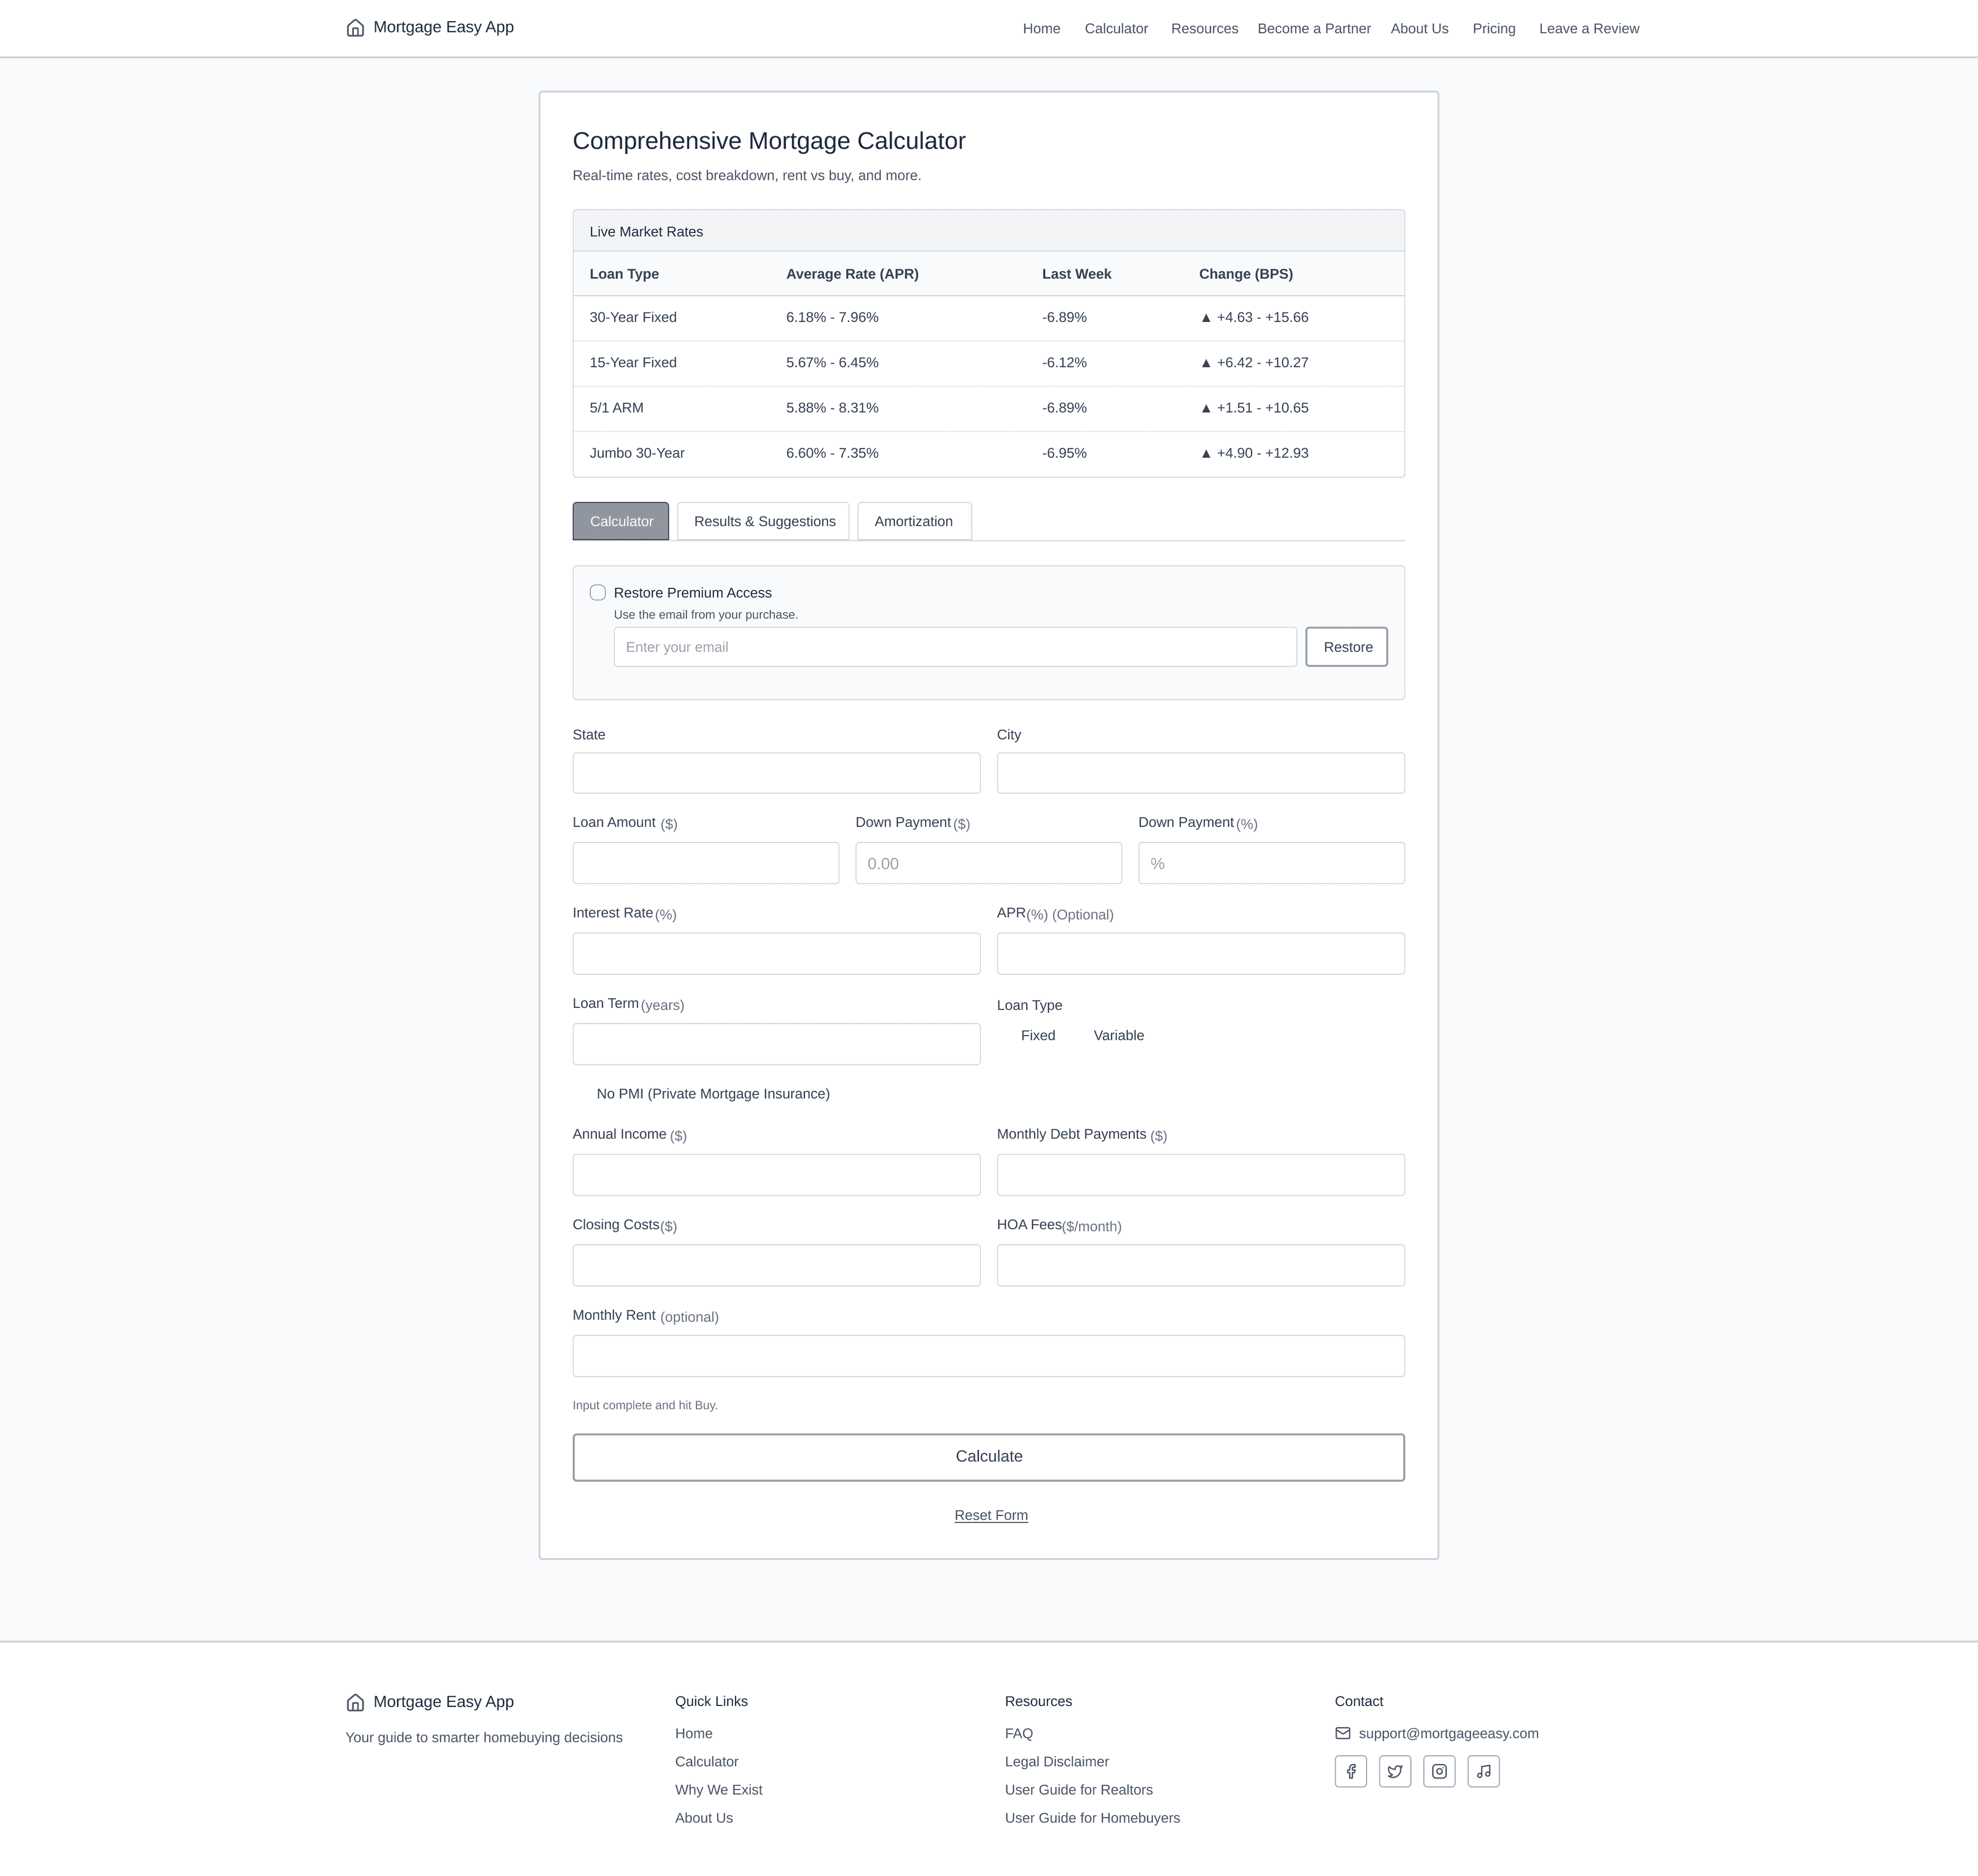Click the Enter your email field

(x=954, y=647)
